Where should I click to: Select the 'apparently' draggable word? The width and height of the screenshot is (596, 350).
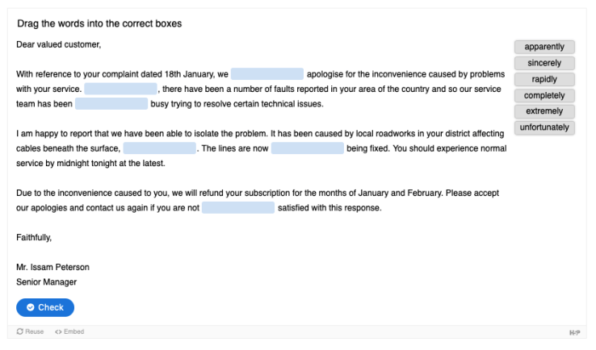coord(544,47)
